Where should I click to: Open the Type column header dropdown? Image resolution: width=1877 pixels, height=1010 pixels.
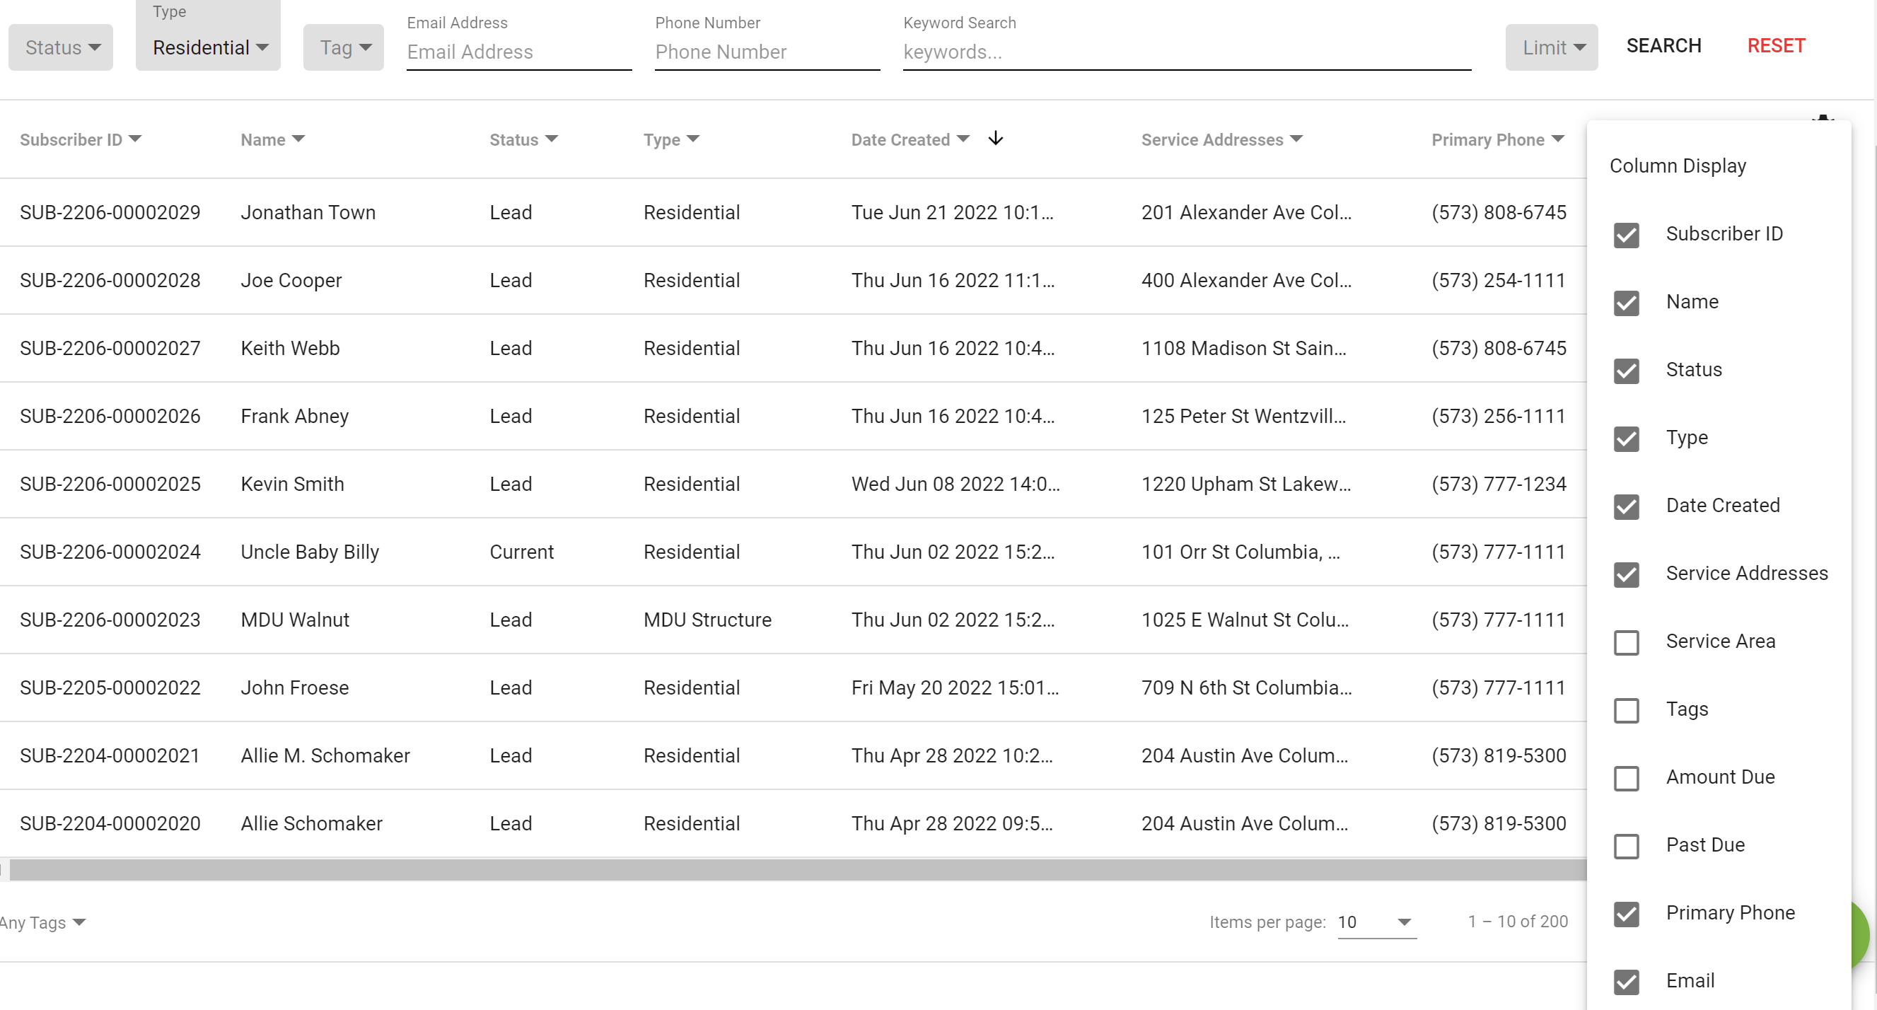(x=693, y=139)
